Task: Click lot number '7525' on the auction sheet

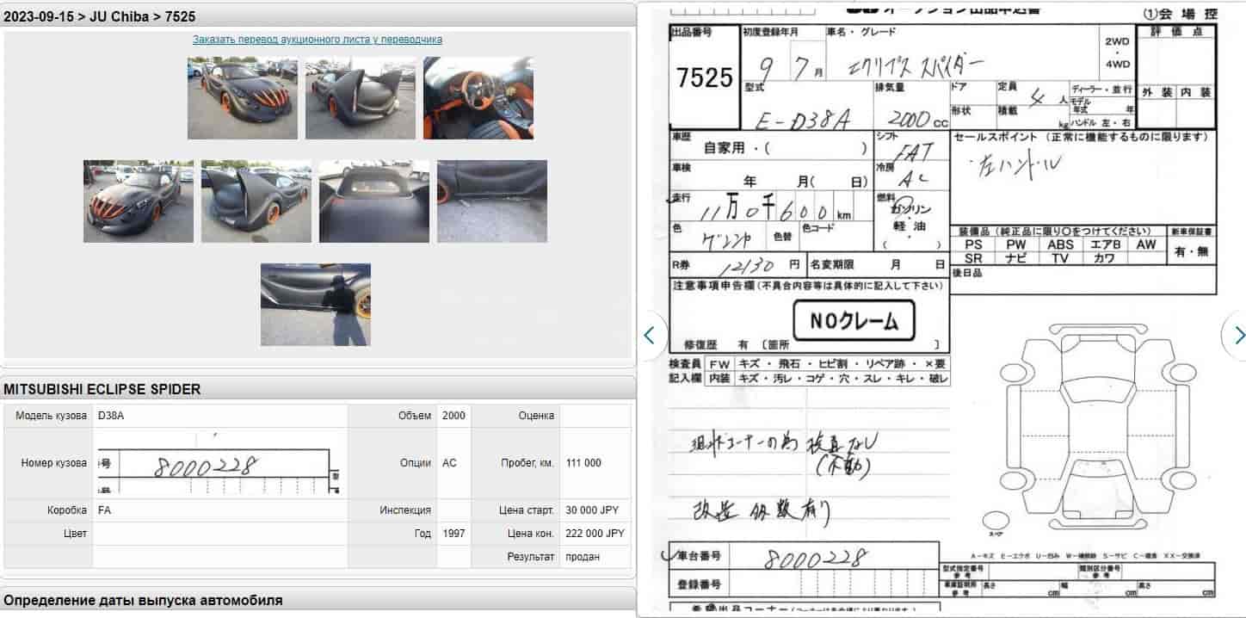Action: pos(704,78)
